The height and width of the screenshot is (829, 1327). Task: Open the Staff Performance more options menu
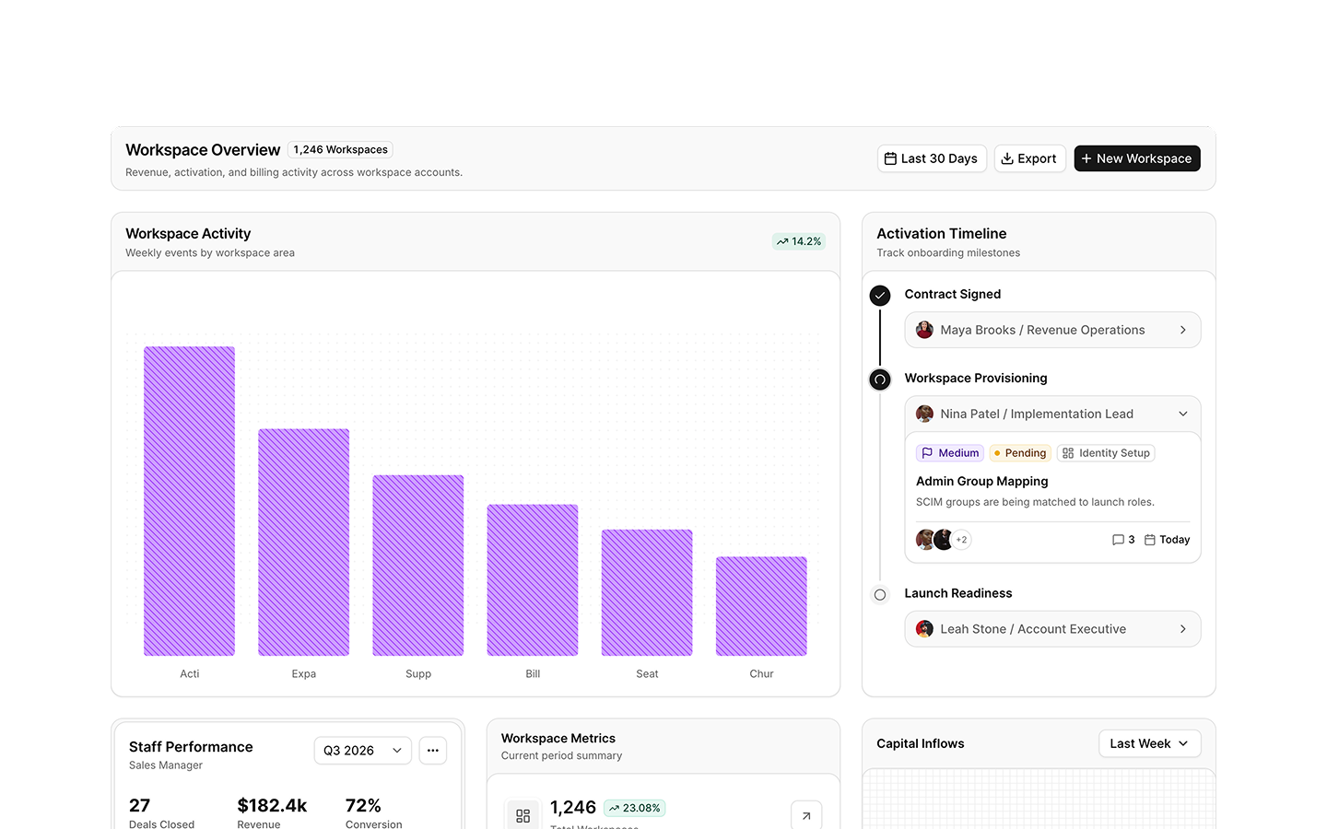433,751
